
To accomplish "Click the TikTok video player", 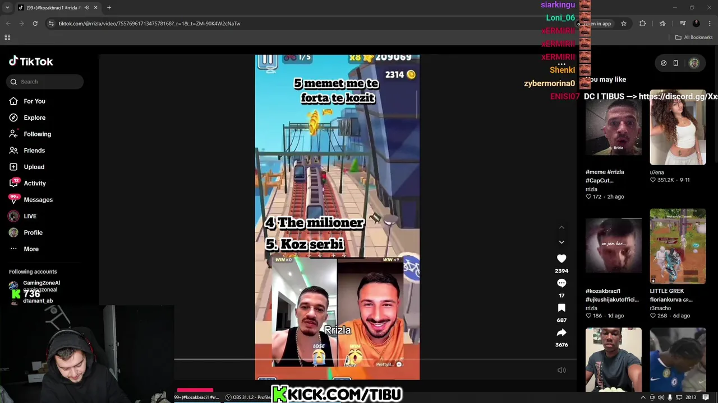I will [337, 217].
